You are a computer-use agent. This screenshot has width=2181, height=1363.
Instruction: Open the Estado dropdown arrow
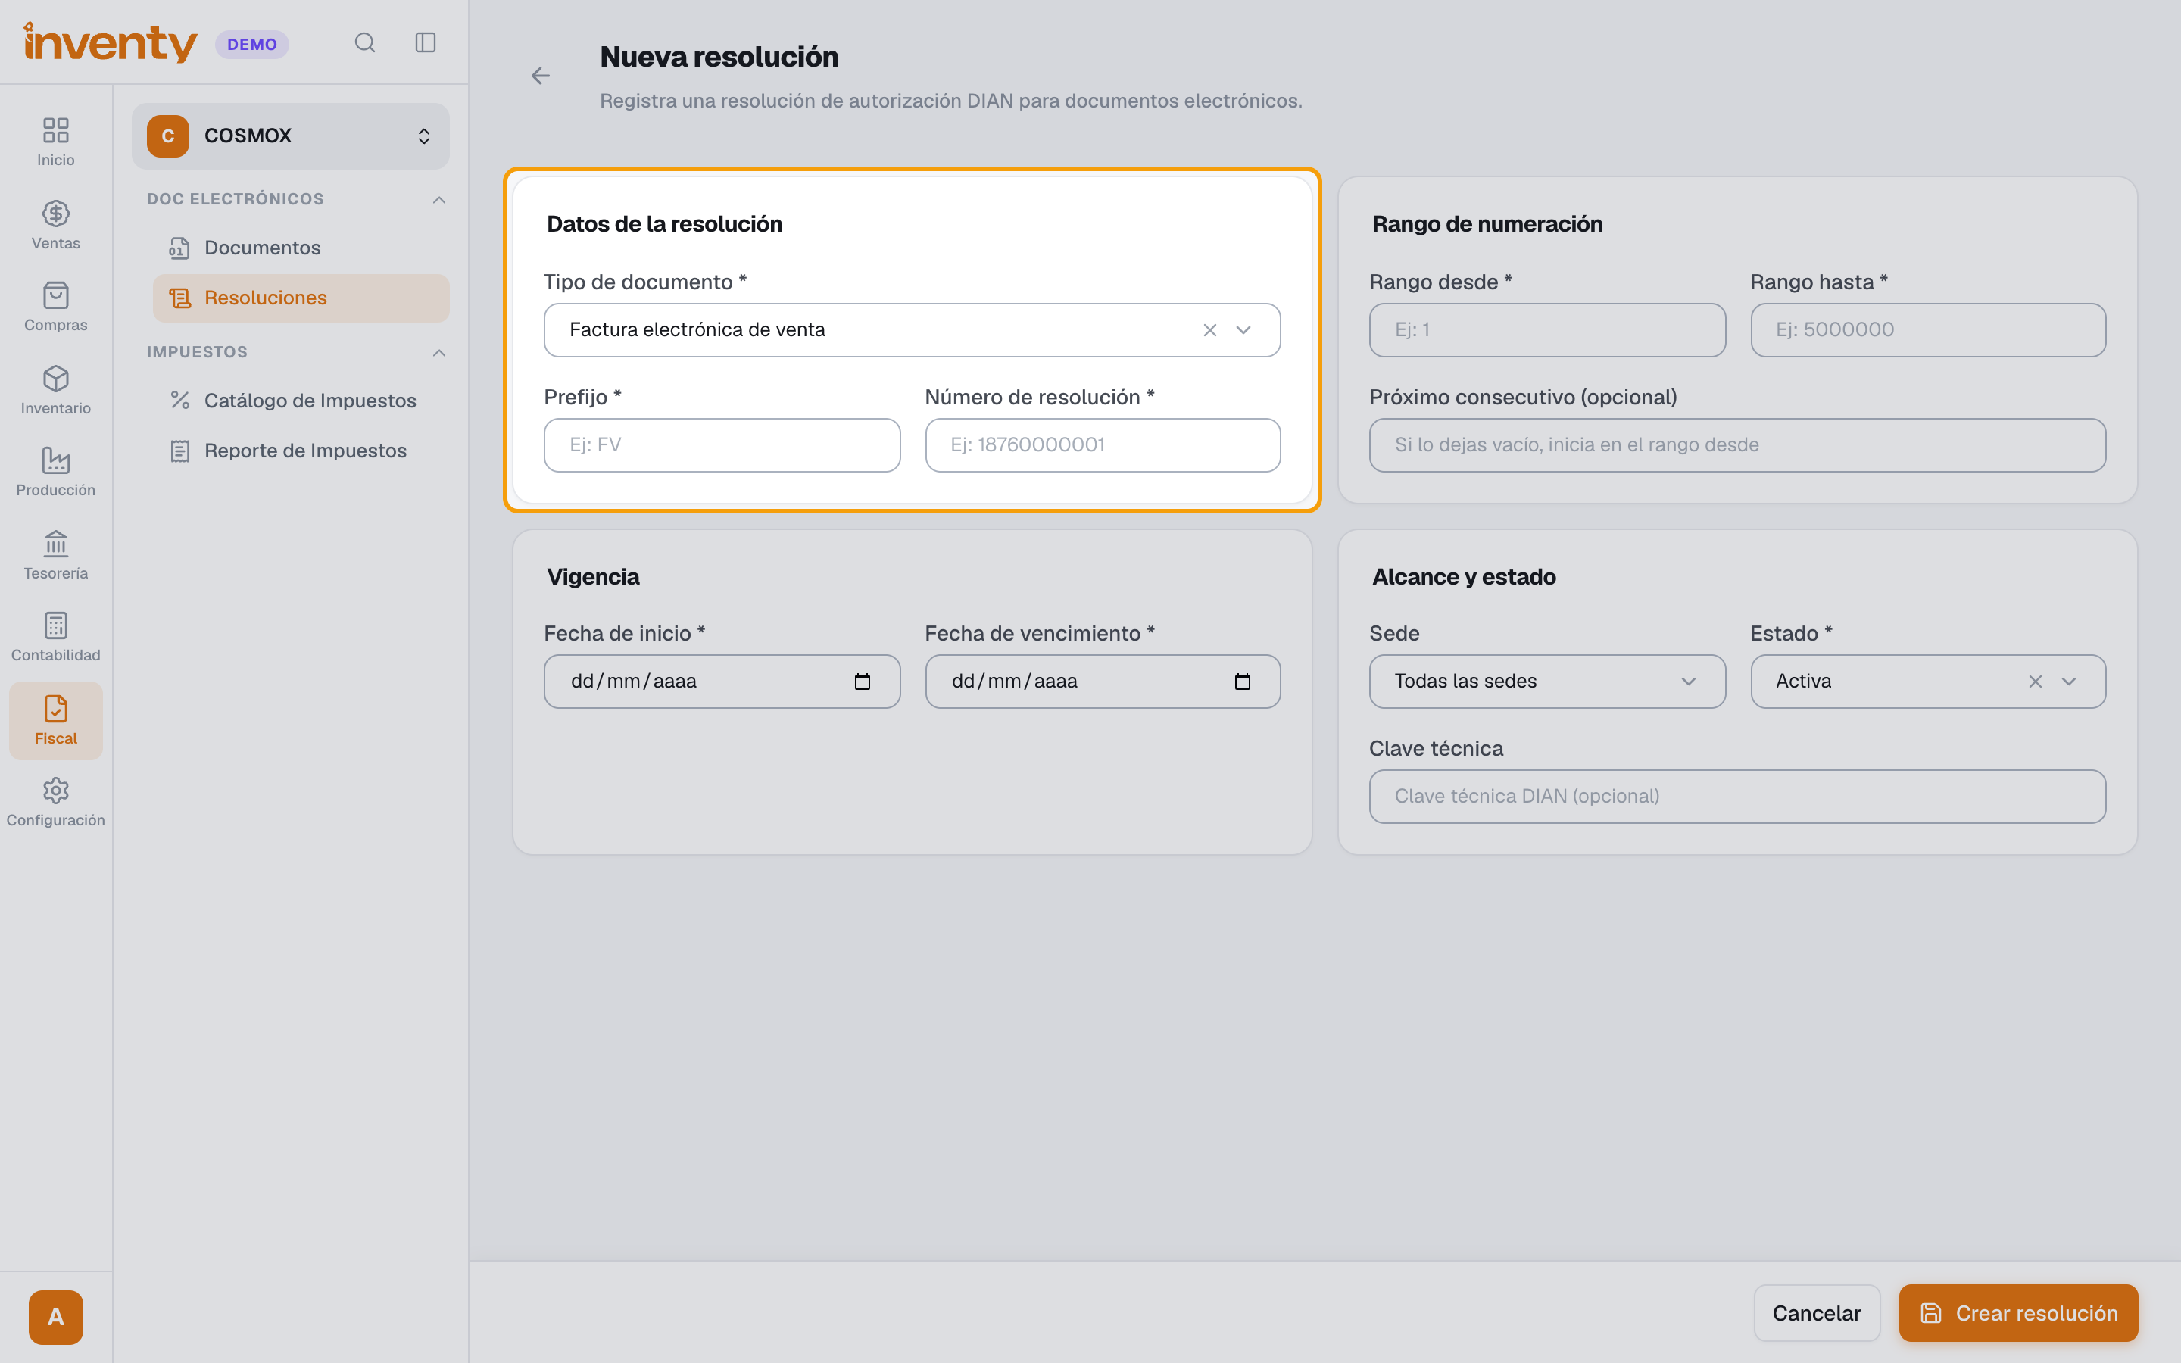tap(2068, 681)
